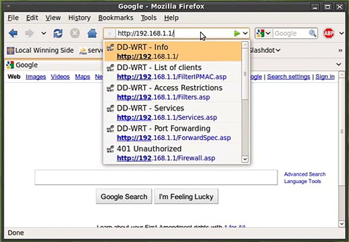349x242 pixels.
Task: Click the Stop loading button
Action: pyautogui.click(x=75, y=33)
